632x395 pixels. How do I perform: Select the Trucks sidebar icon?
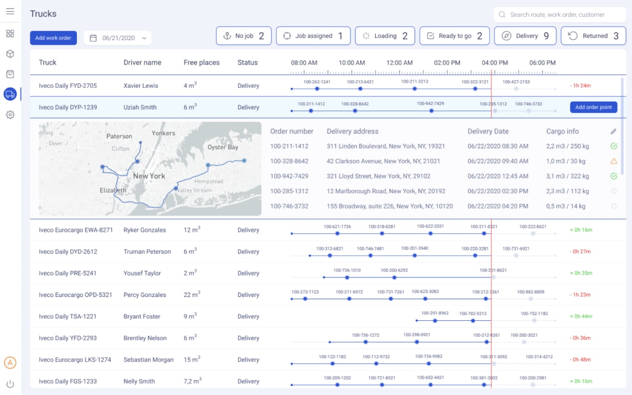point(10,94)
